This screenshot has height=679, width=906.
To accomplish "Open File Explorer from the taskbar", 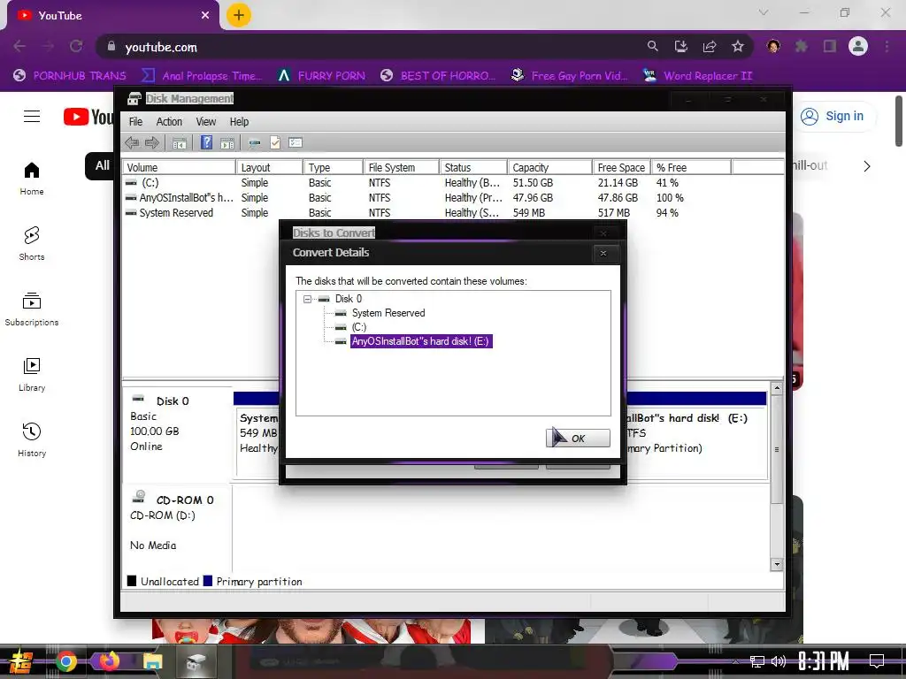I will [152, 661].
